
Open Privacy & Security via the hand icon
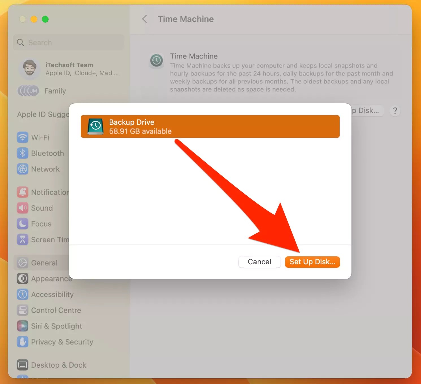tap(22, 342)
